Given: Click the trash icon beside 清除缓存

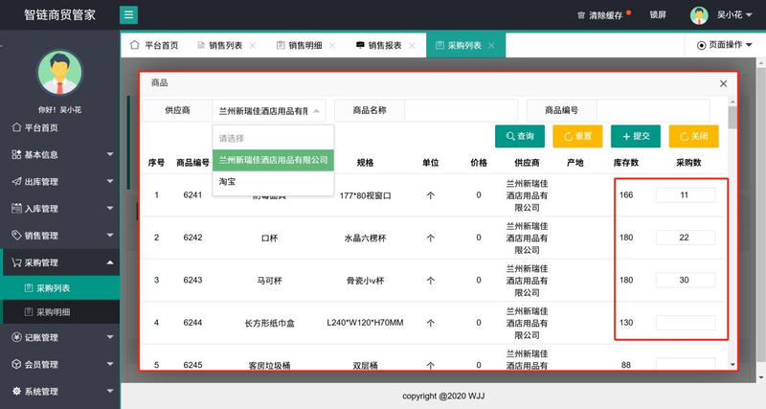Looking at the screenshot, I should click(581, 15).
